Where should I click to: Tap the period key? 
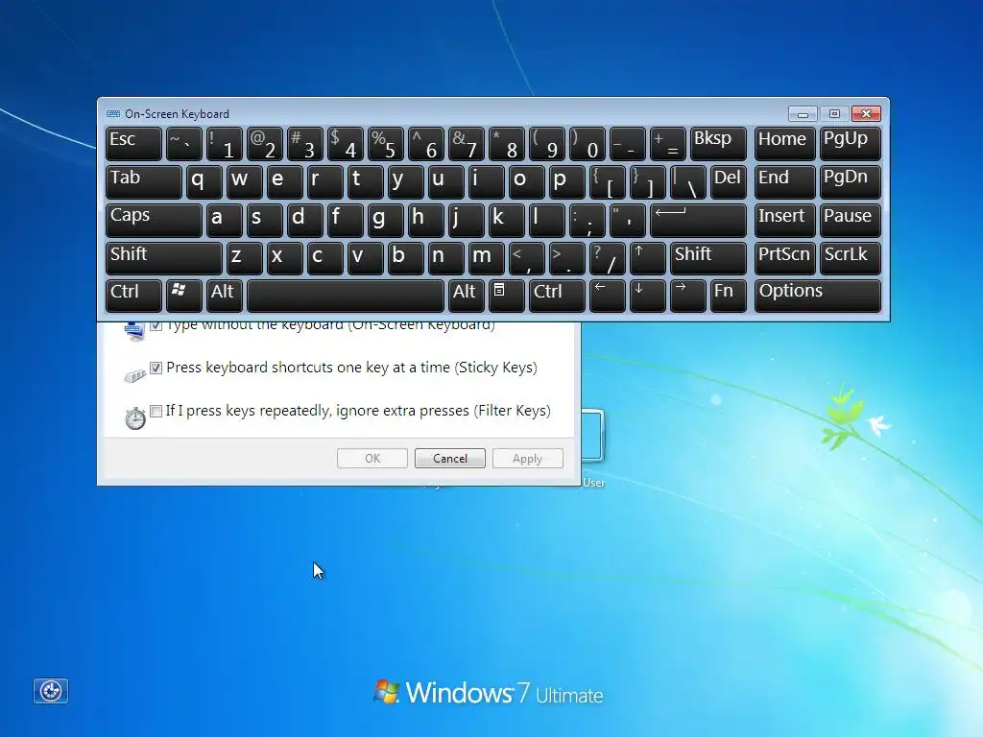(x=566, y=257)
